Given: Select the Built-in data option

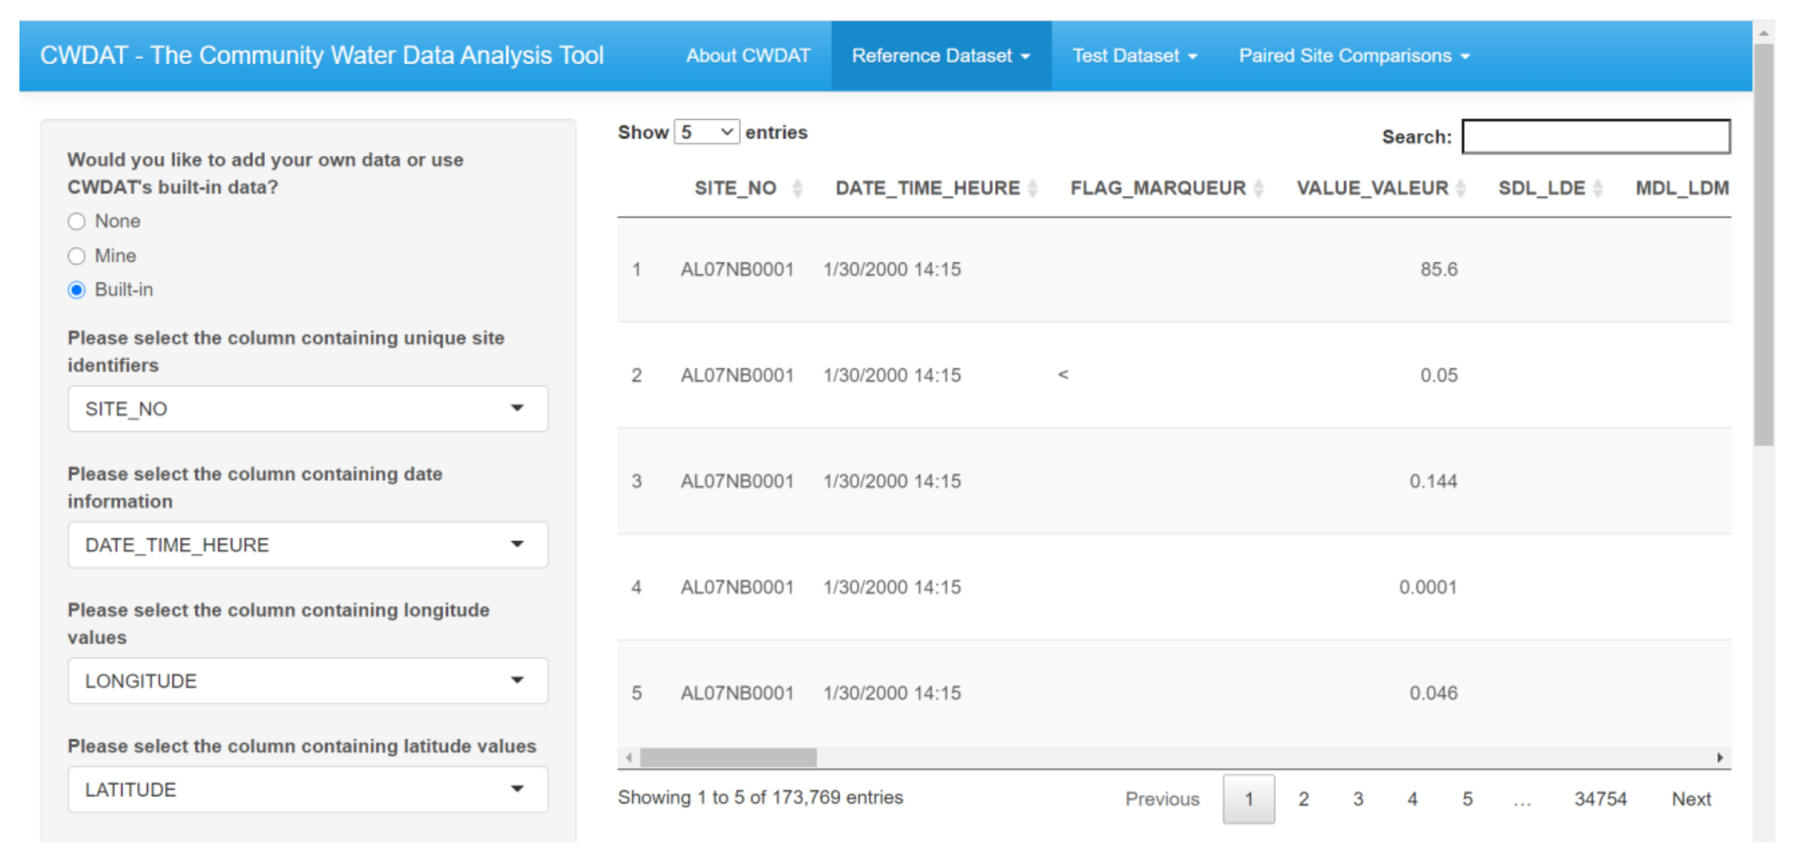Looking at the screenshot, I should [x=76, y=290].
